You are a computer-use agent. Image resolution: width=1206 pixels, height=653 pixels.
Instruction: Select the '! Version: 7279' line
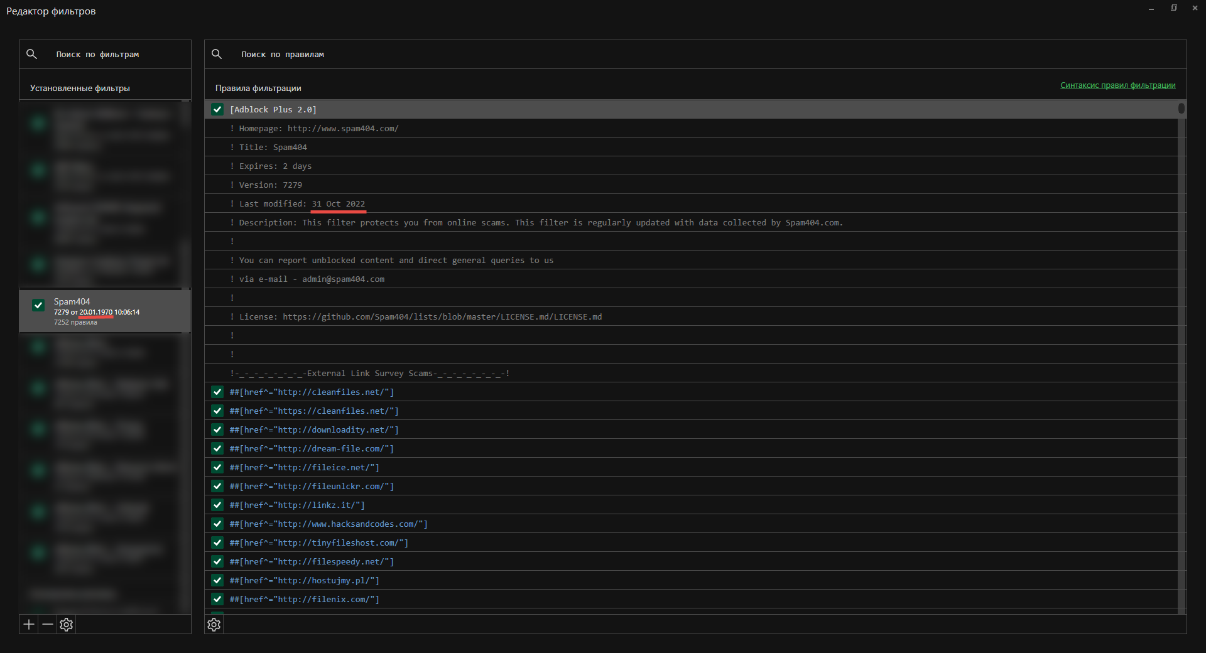tap(691, 185)
